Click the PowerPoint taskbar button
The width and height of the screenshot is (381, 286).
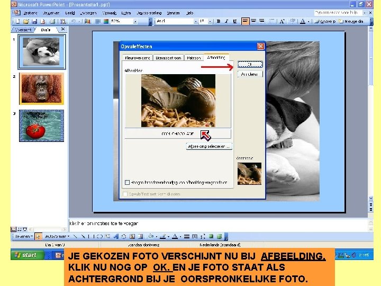point(59,255)
